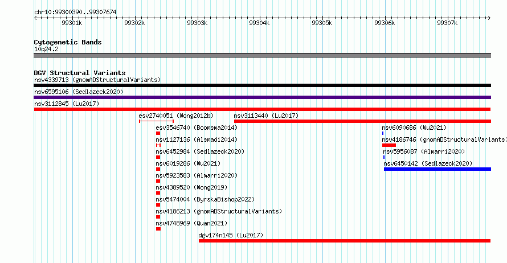Viewport: 507px width, 263px height.
Task: Click nsv5956087 (Almarri2020) label
Action: pos(424,151)
